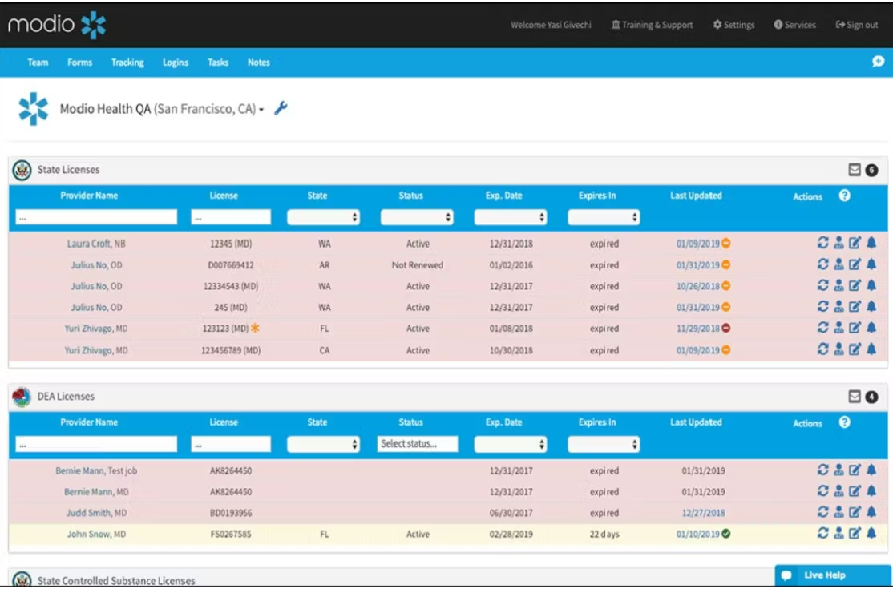
Task: Refresh the Laura Croft license row
Action: (x=822, y=243)
